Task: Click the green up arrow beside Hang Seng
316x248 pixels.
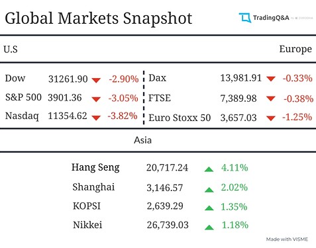Action: click(209, 169)
